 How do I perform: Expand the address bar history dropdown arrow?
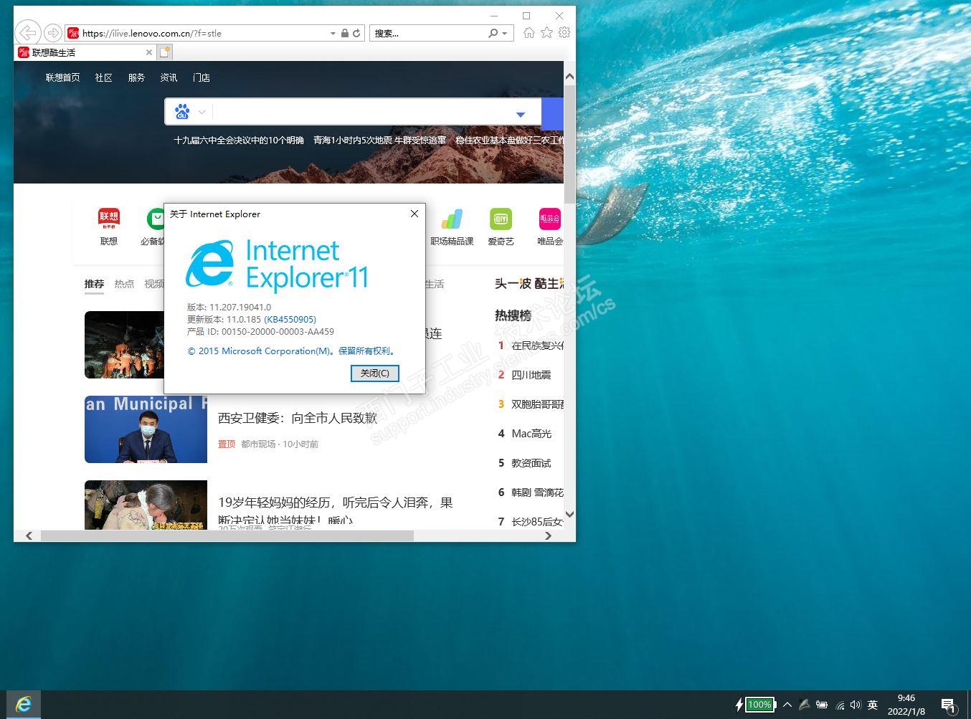(x=333, y=33)
